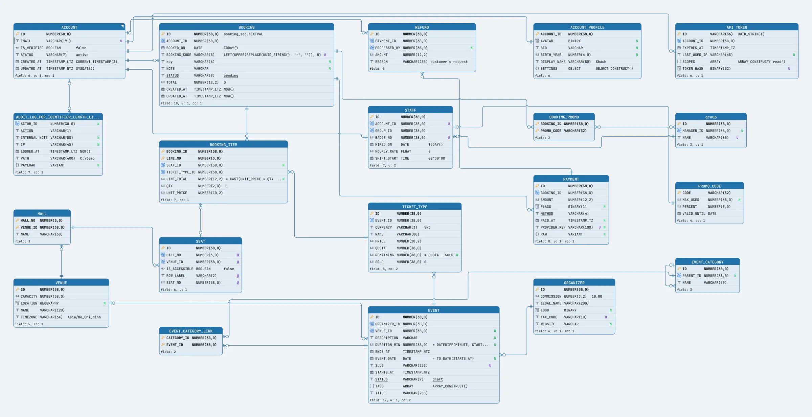The image size is (812, 417).
Task: Click the calendar icon beside VALID_UNTIL in PROMO_CODE
Action: pyautogui.click(x=679, y=214)
